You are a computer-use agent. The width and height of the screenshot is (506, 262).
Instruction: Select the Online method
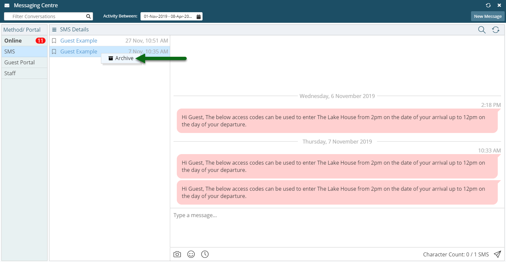pos(24,41)
